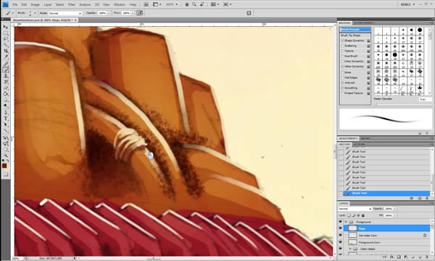Toggle the Smoothing checkbox in Brushes panel
Image resolution: width=435 pixels, height=261 pixels.
[343, 88]
